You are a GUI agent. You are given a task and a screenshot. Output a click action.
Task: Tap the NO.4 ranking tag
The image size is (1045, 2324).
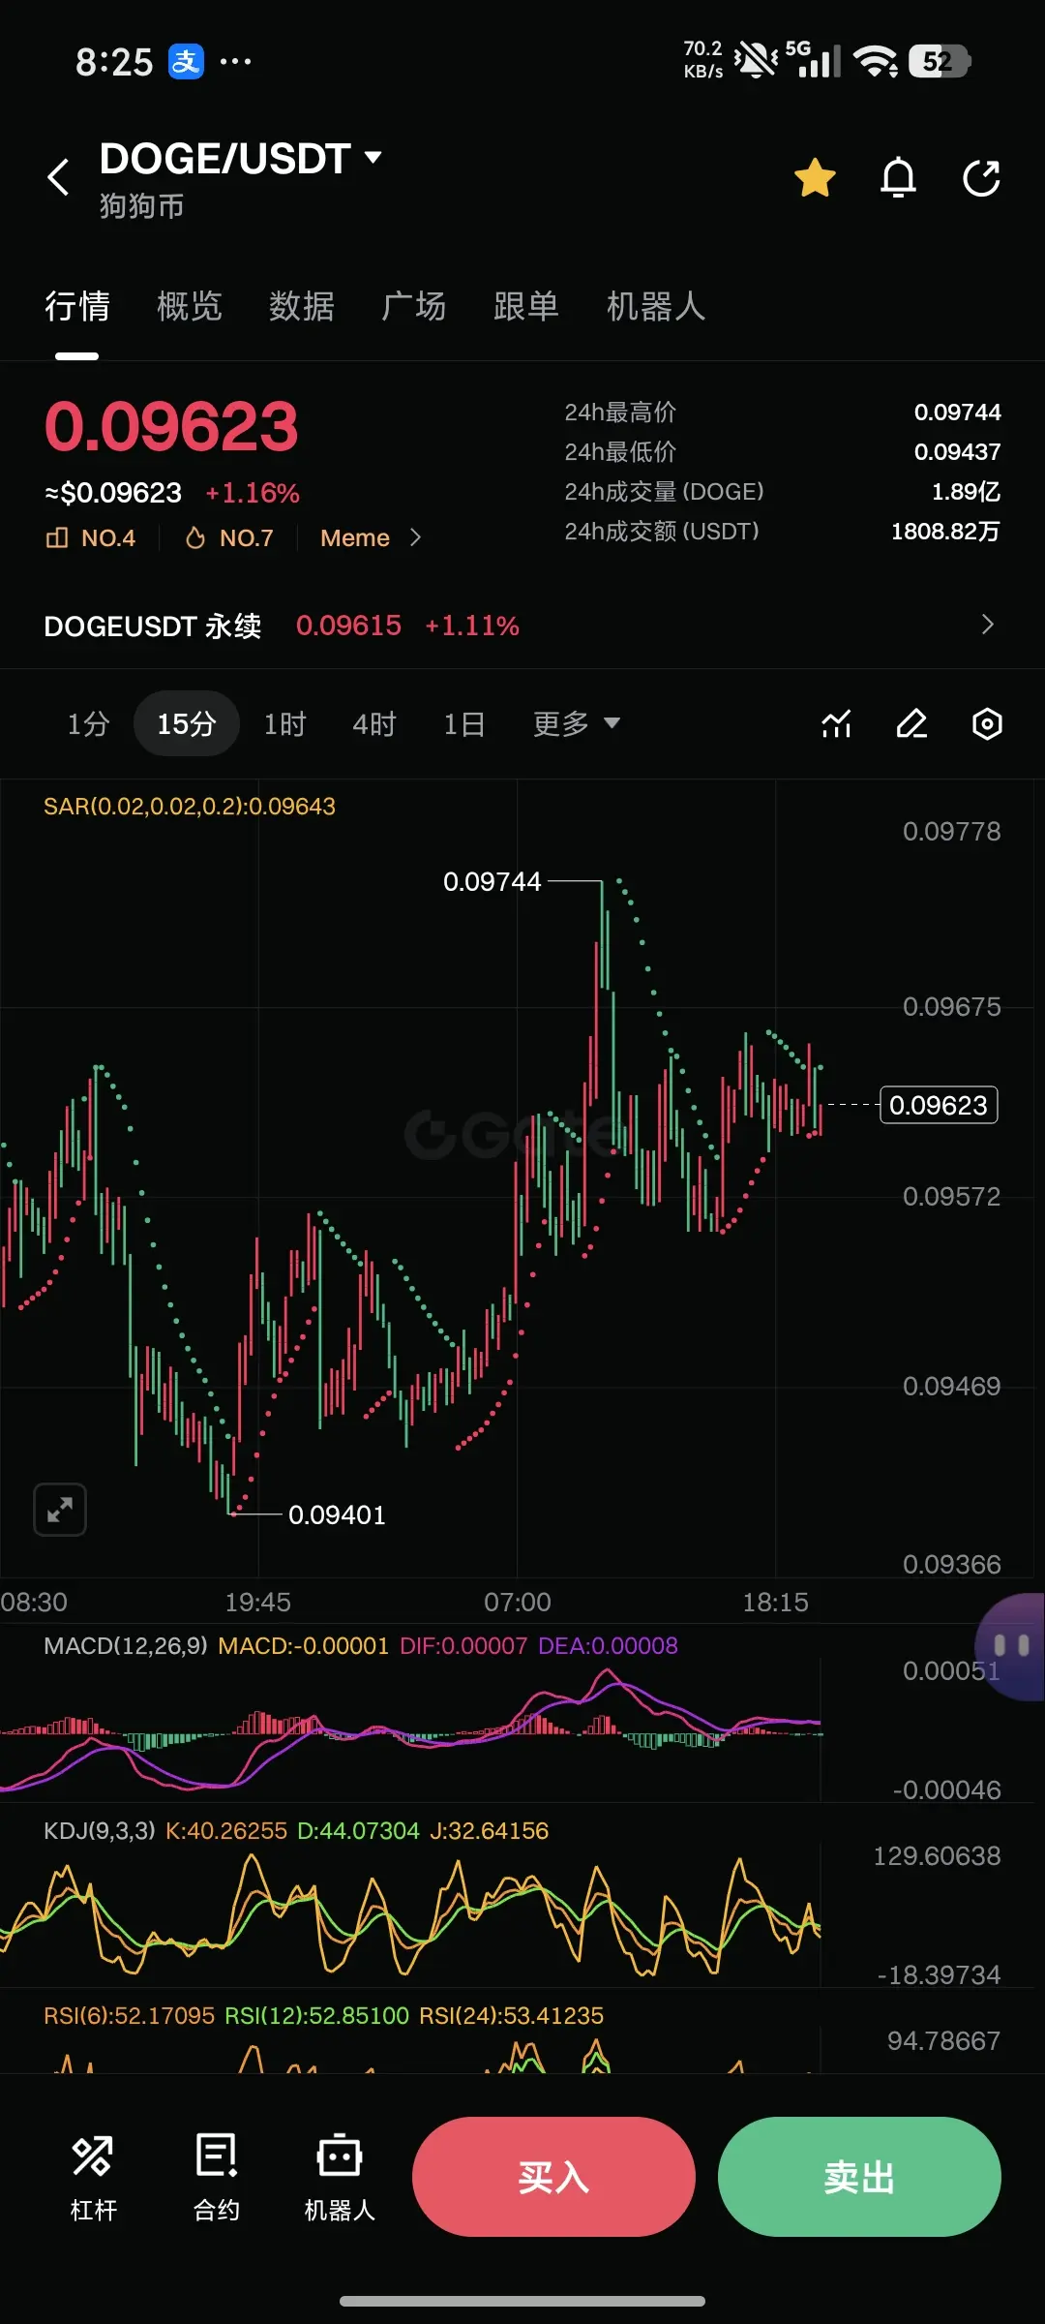(91, 538)
